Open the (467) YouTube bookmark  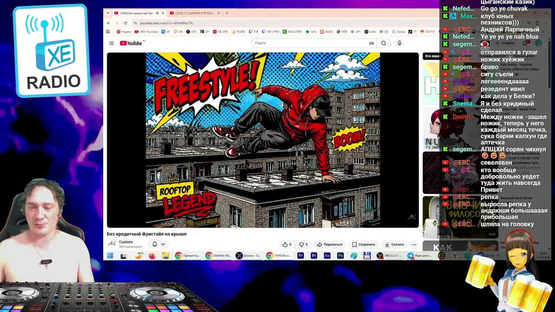pyautogui.click(x=146, y=32)
